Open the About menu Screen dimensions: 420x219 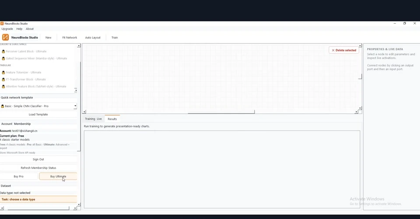coord(30,28)
